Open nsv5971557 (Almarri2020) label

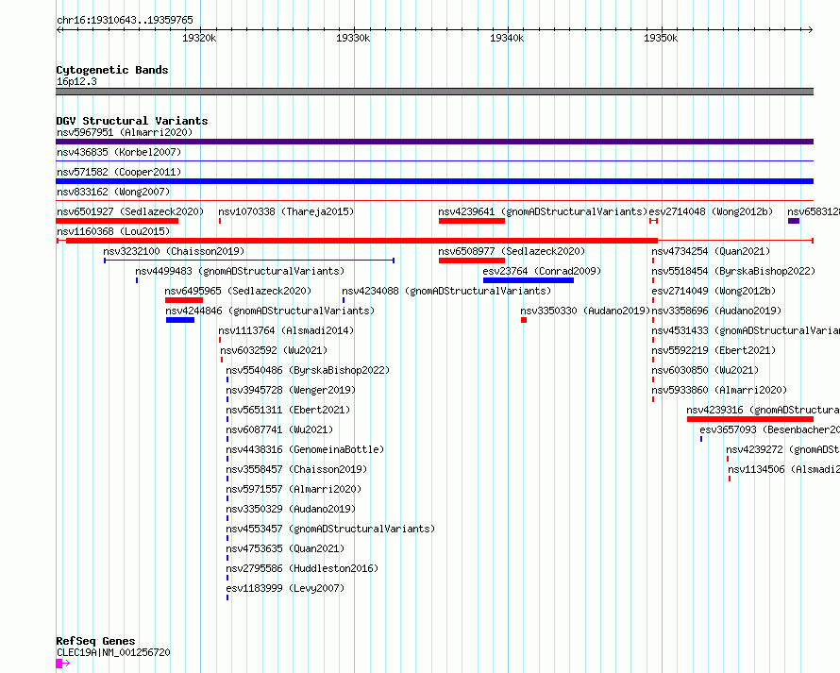point(294,489)
